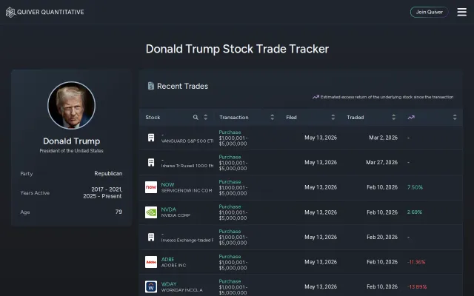This screenshot has height=296, width=474.
Task: Click the Workday logo icon
Action: tap(151, 286)
